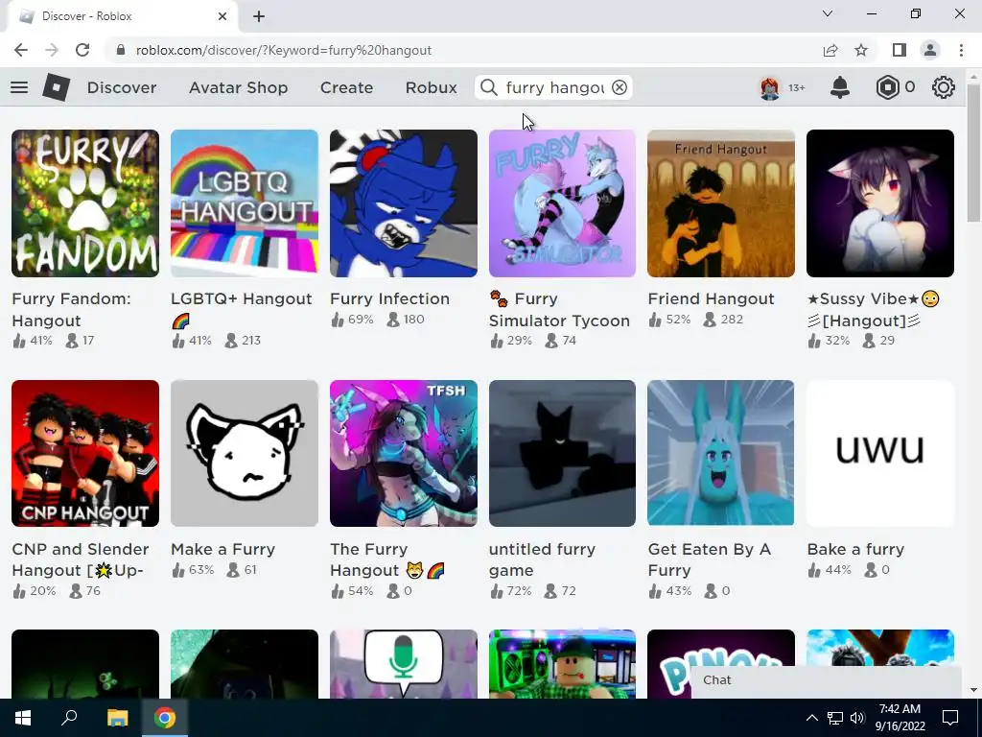Go back with the browser back arrow
The width and height of the screenshot is (982, 737).
tap(21, 50)
